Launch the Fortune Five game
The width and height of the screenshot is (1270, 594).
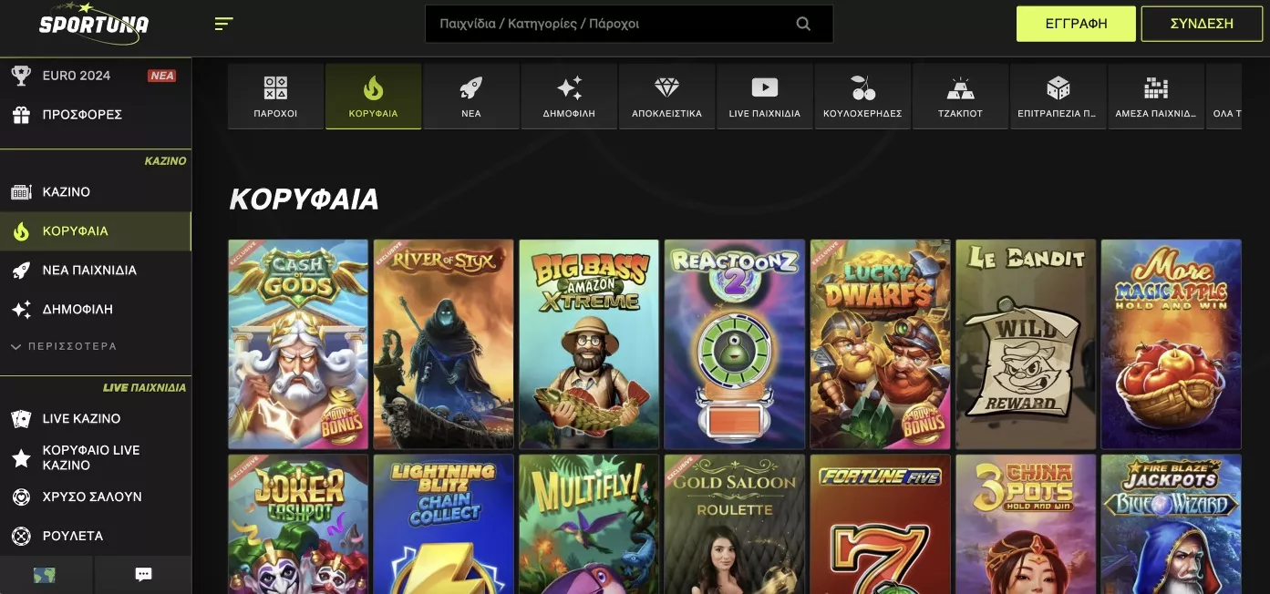coord(880,525)
